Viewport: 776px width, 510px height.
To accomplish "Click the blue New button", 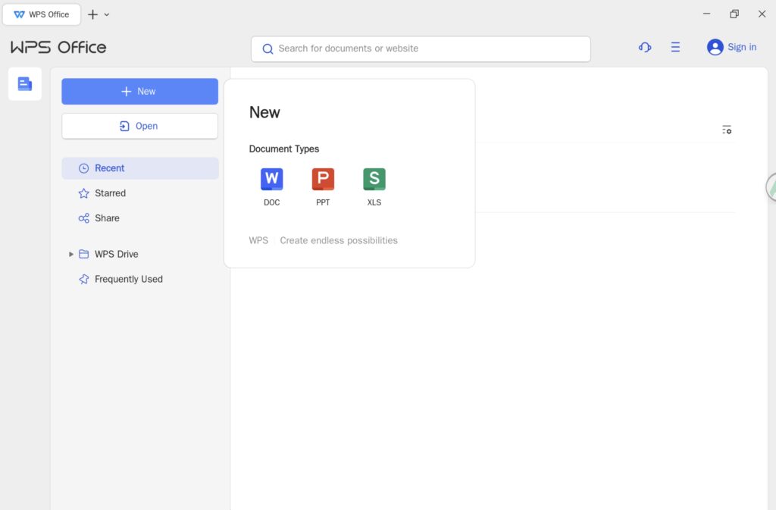I will coord(140,92).
